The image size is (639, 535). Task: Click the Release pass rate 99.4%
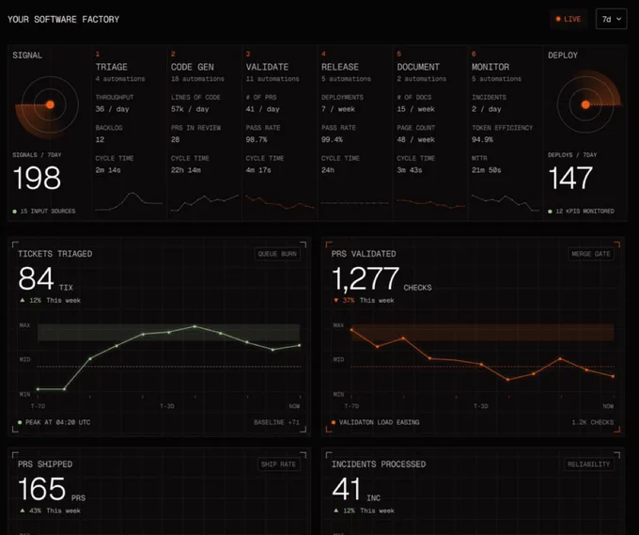[332, 139]
